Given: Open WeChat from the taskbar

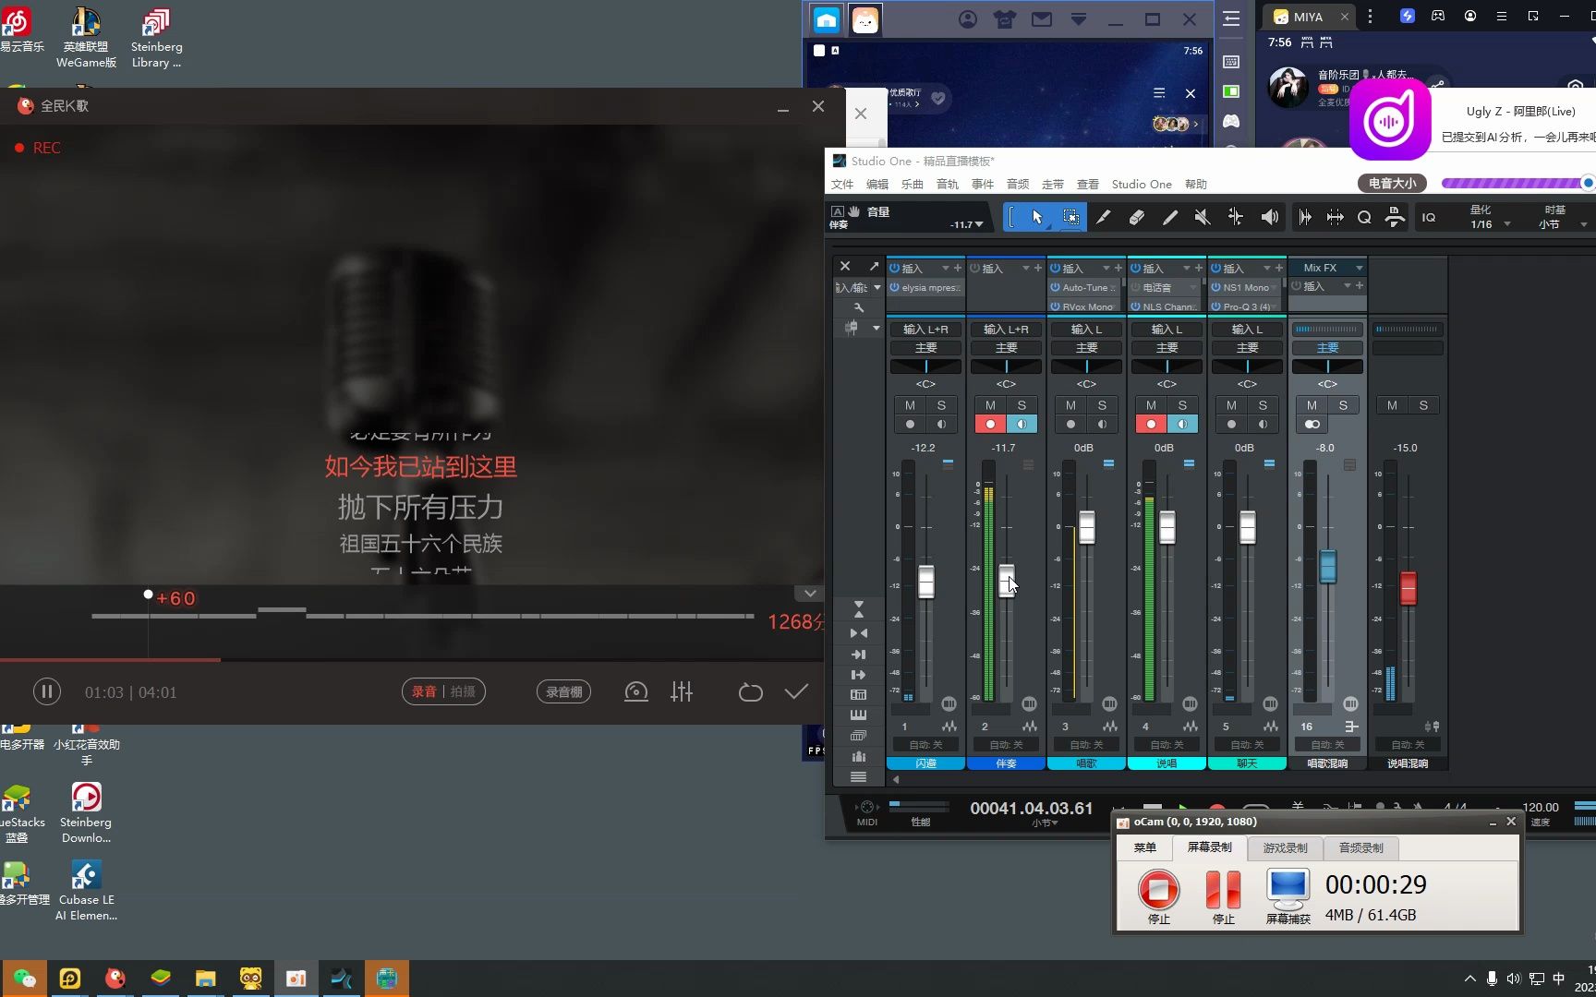Looking at the screenshot, I should [25, 979].
